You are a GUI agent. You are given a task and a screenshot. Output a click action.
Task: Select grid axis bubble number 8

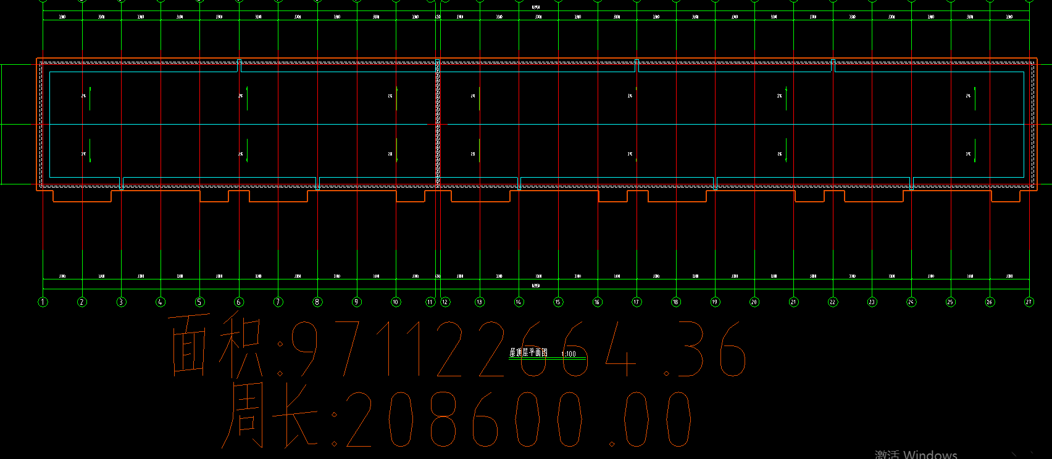317,302
